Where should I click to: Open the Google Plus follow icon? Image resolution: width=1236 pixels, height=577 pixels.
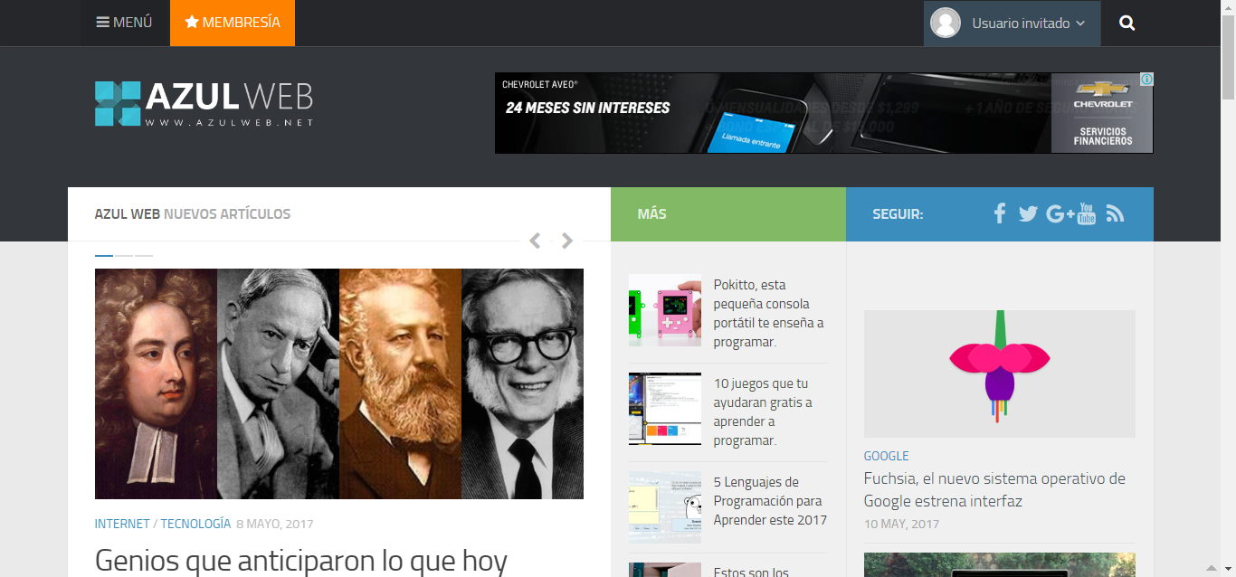pos(1059,214)
